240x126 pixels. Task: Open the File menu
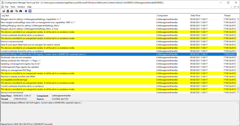click(7, 7)
